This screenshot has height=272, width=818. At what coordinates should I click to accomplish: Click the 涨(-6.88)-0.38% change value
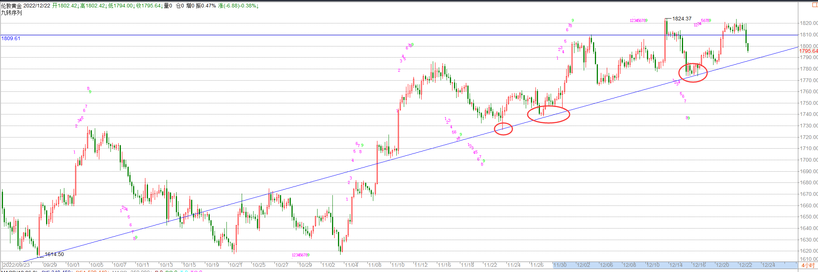tap(238, 6)
